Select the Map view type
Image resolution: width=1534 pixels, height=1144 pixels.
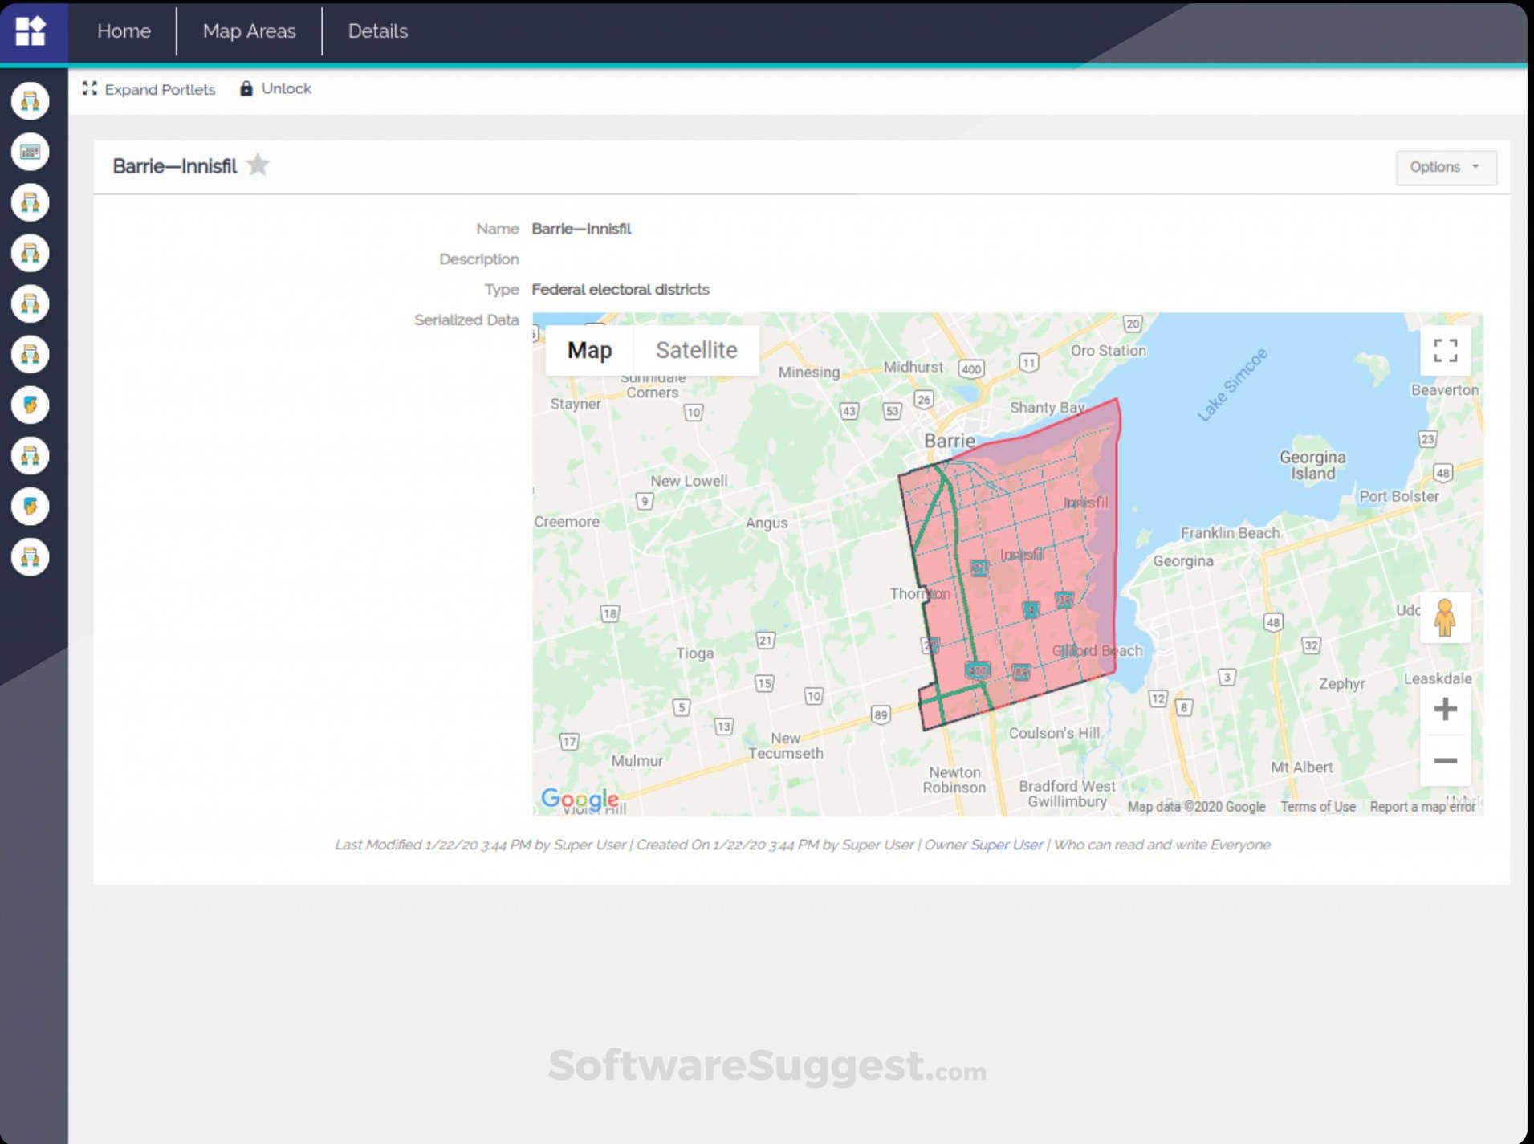pyautogui.click(x=589, y=350)
